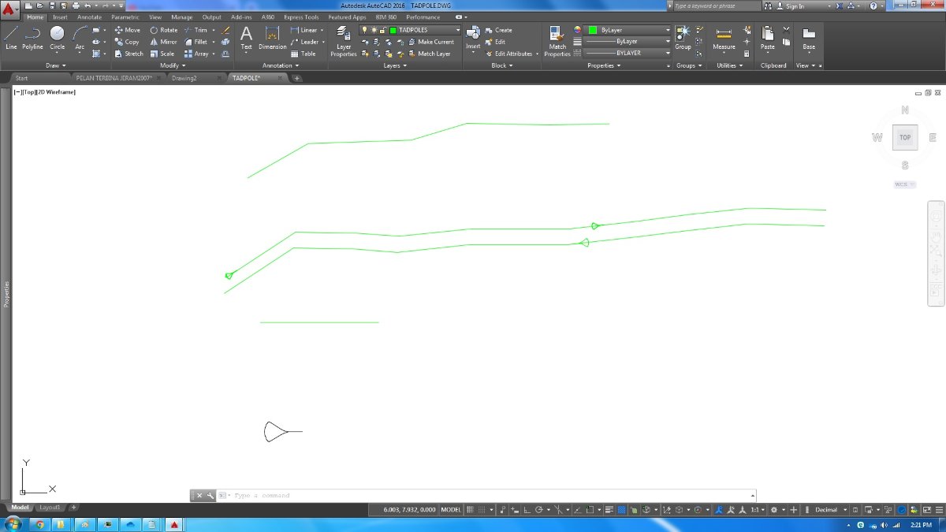Switch to the Annotate ribbon tab

(89, 17)
